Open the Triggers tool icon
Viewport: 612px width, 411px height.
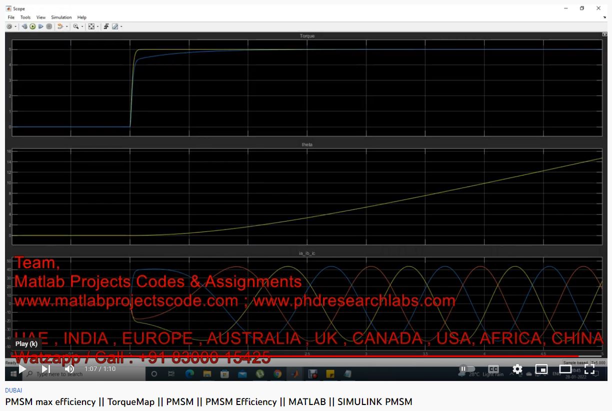pyautogui.click(x=106, y=26)
